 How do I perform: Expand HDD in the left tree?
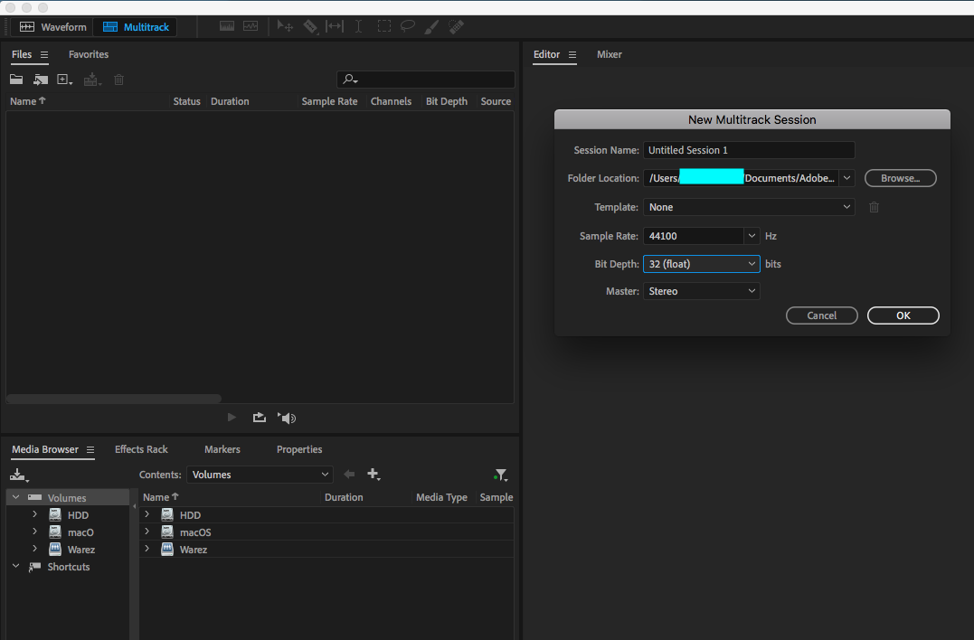(34, 514)
